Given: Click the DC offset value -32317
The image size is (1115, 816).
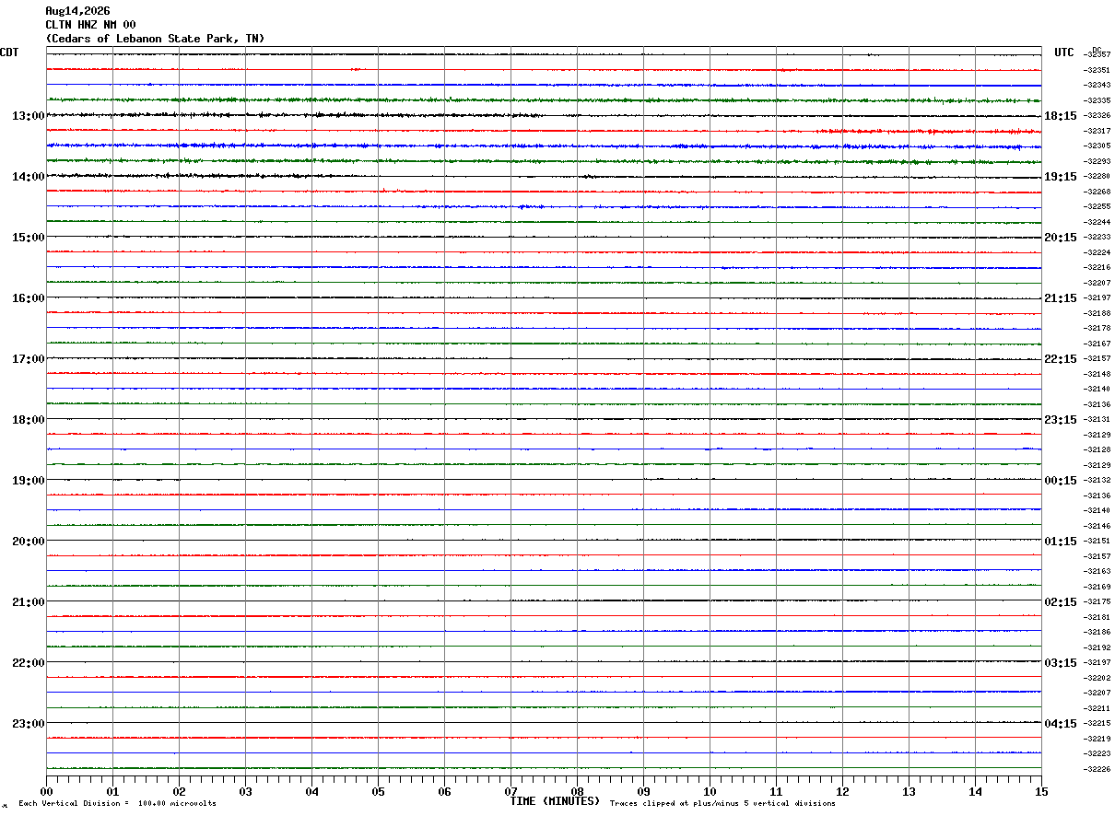Looking at the screenshot, I should pos(1097,131).
